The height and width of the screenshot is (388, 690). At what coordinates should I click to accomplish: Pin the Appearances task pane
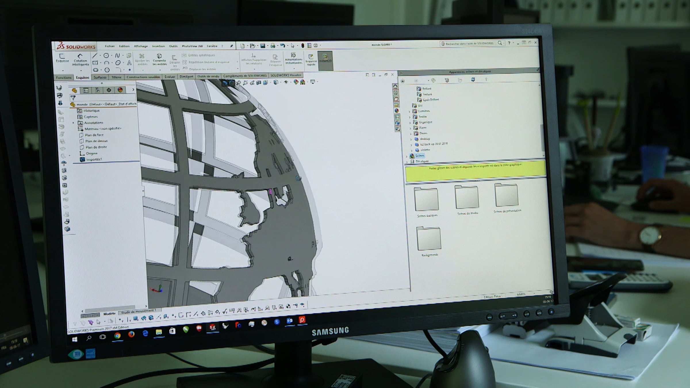coord(537,70)
